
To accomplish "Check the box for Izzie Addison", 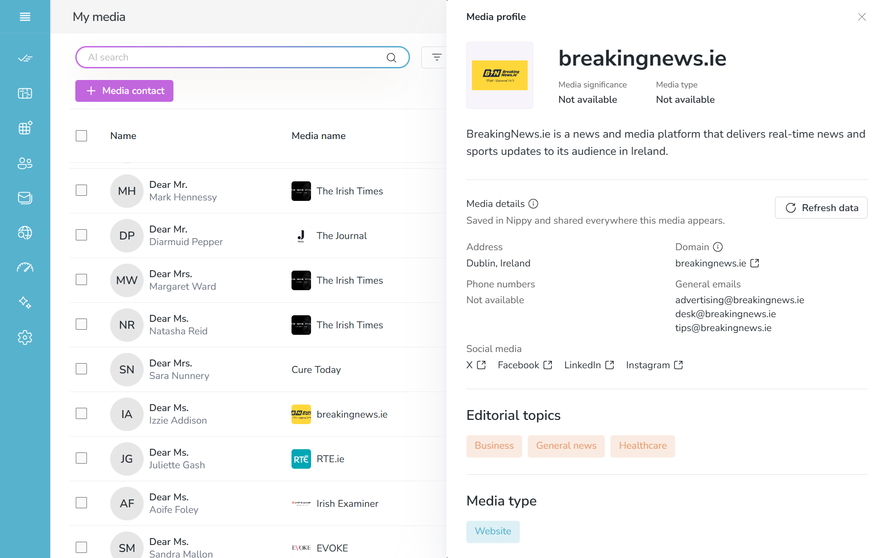I will pyautogui.click(x=81, y=413).
